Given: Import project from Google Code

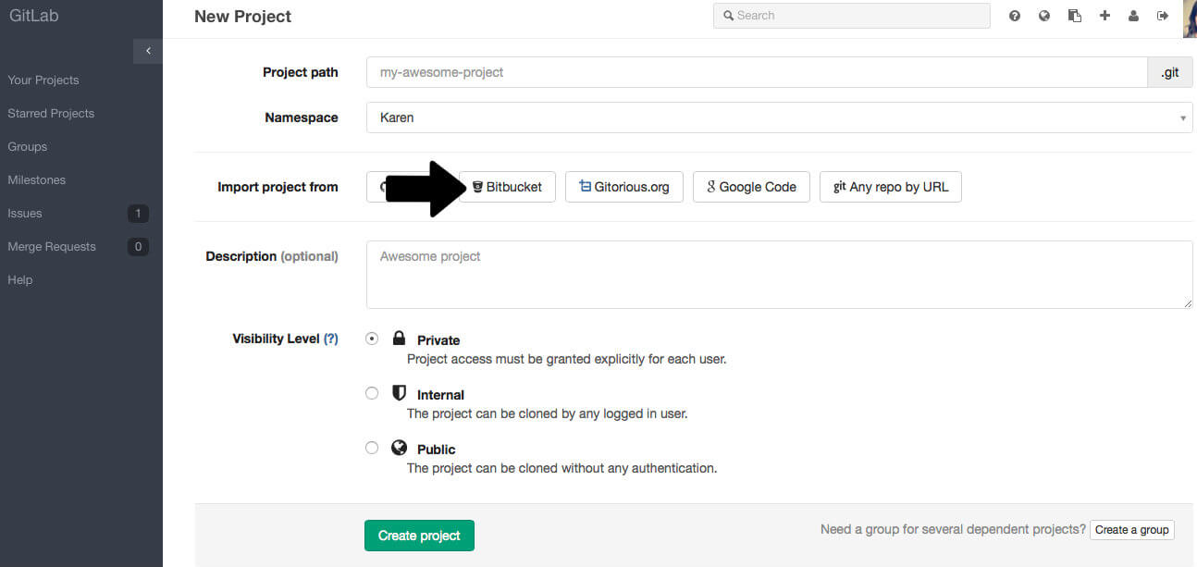Looking at the screenshot, I should tap(751, 186).
